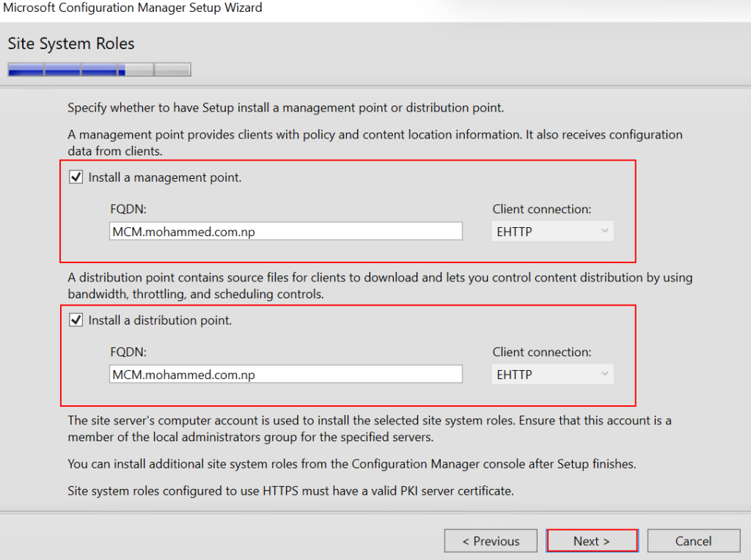Click the setup wizard progress bar

[99, 70]
